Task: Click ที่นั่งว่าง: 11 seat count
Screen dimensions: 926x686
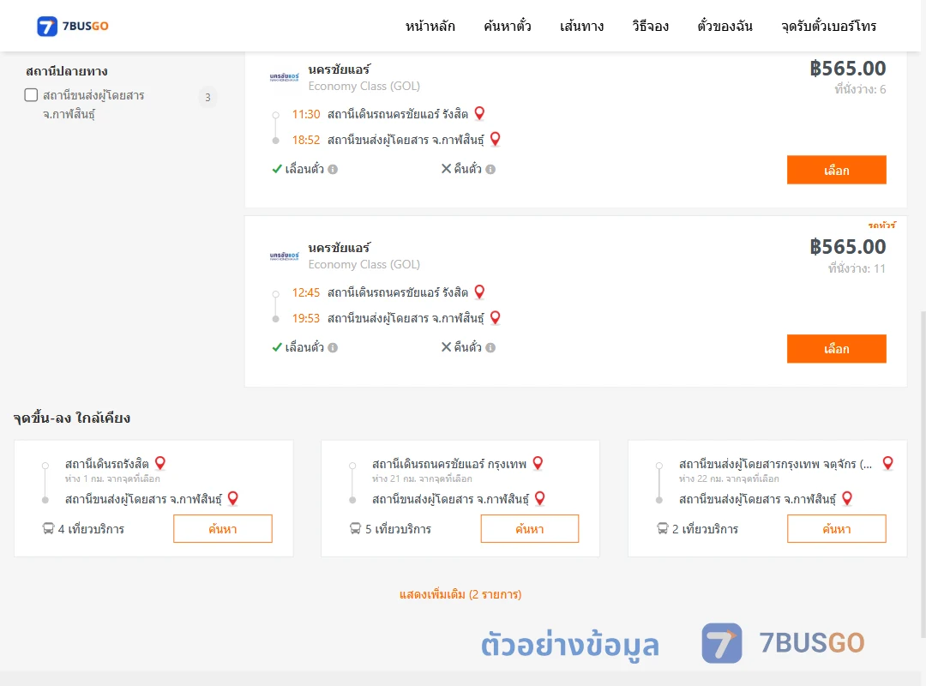Action: pyautogui.click(x=857, y=269)
